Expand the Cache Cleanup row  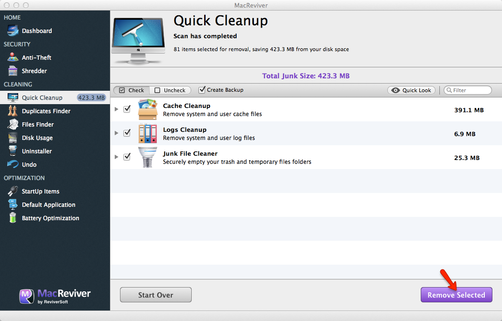coord(116,109)
